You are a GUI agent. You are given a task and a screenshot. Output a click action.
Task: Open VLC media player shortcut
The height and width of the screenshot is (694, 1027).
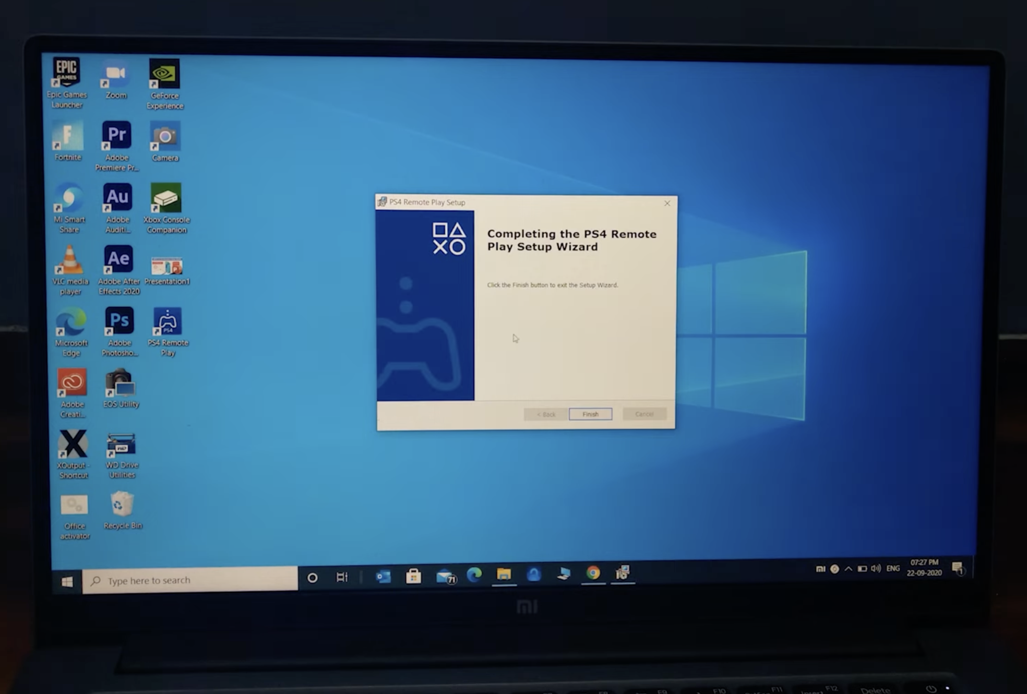pyautogui.click(x=70, y=260)
